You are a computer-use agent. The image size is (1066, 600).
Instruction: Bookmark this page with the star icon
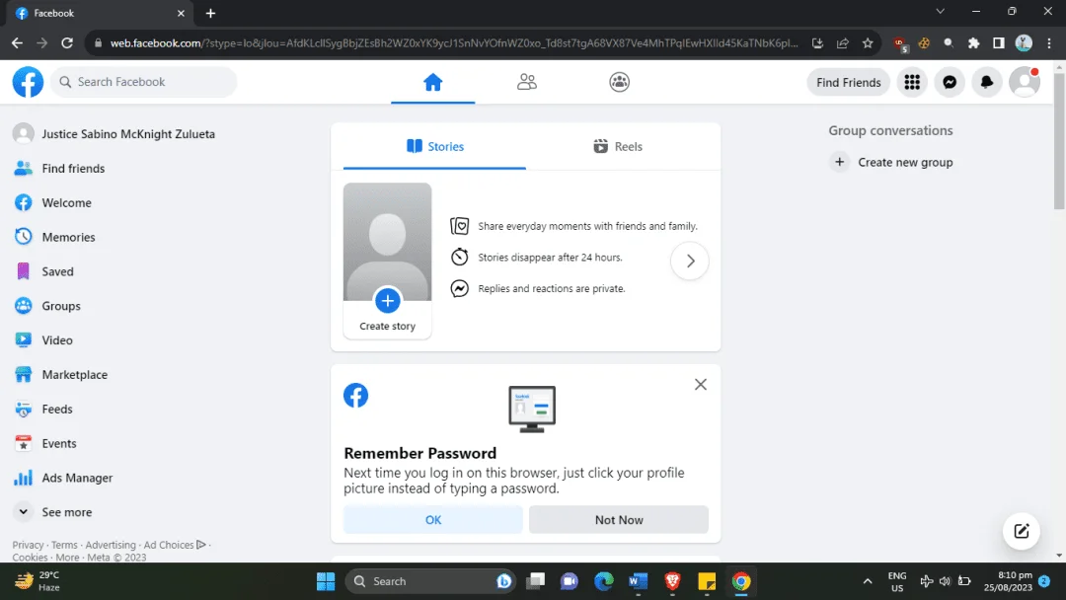[x=868, y=42]
